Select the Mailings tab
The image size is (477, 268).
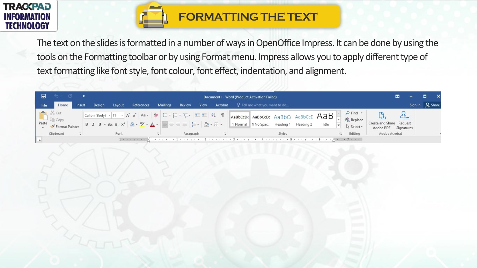coord(164,105)
